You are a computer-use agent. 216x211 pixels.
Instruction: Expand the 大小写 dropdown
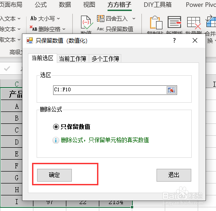coord(59,19)
